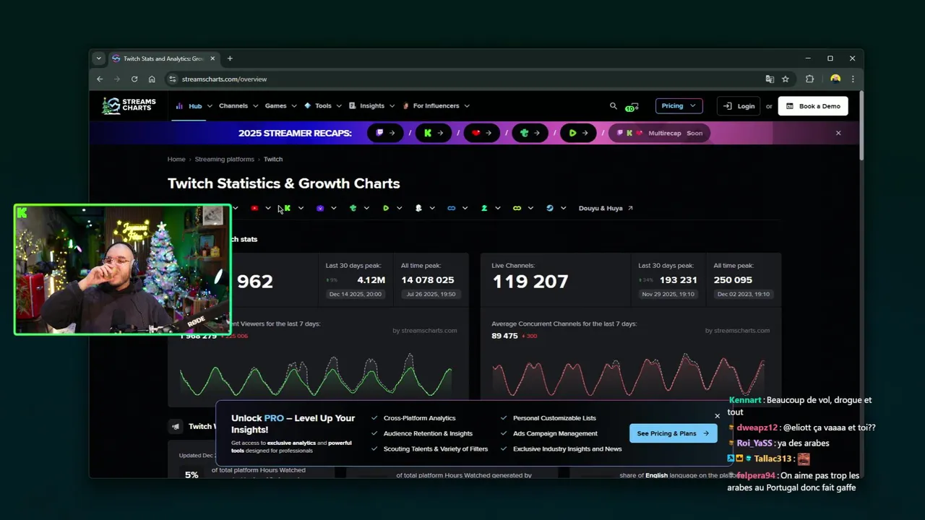
Task: Click the green concurrent viewers line chart
Action: (316, 375)
